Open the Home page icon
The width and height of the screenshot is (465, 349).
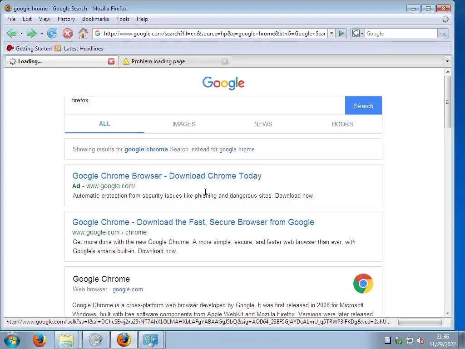(83, 33)
